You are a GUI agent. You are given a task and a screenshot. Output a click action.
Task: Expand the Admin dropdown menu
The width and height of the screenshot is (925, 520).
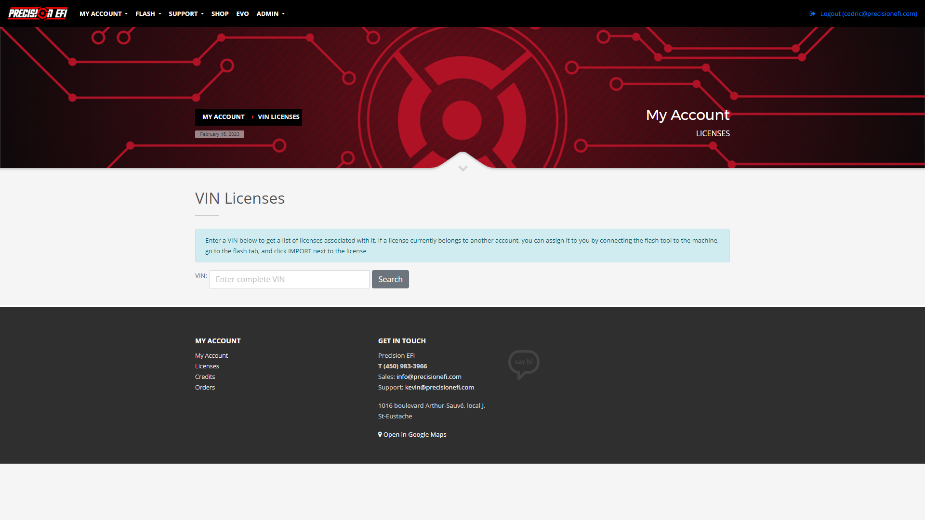[x=270, y=14]
